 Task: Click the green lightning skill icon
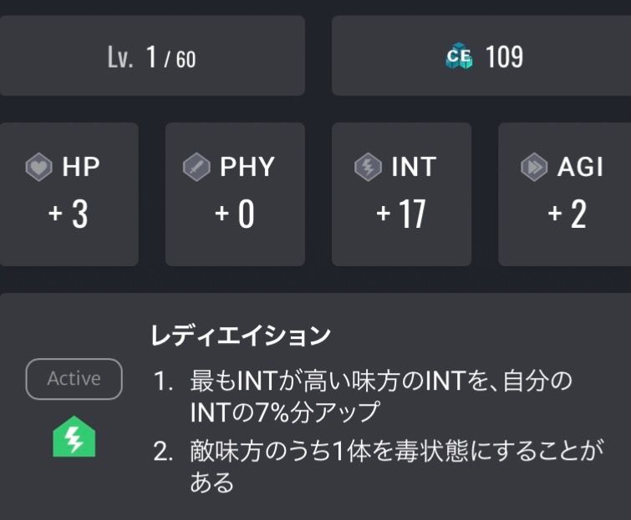click(74, 438)
